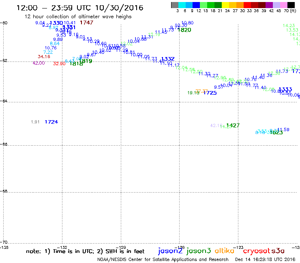Select the light green value 13.53
The image size is (300, 263).
pyautogui.click(x=292, y=30)
